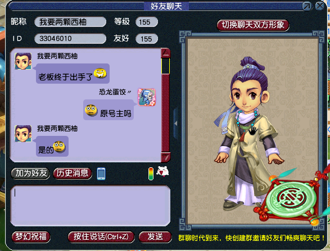This screenshot has height=251, width=330.
Task: Click into the message input box
Action: 91,206
